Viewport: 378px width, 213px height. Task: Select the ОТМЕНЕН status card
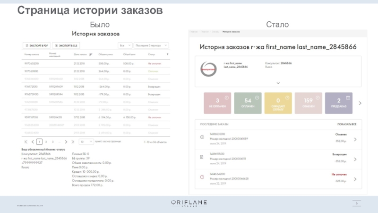point(309,103)
